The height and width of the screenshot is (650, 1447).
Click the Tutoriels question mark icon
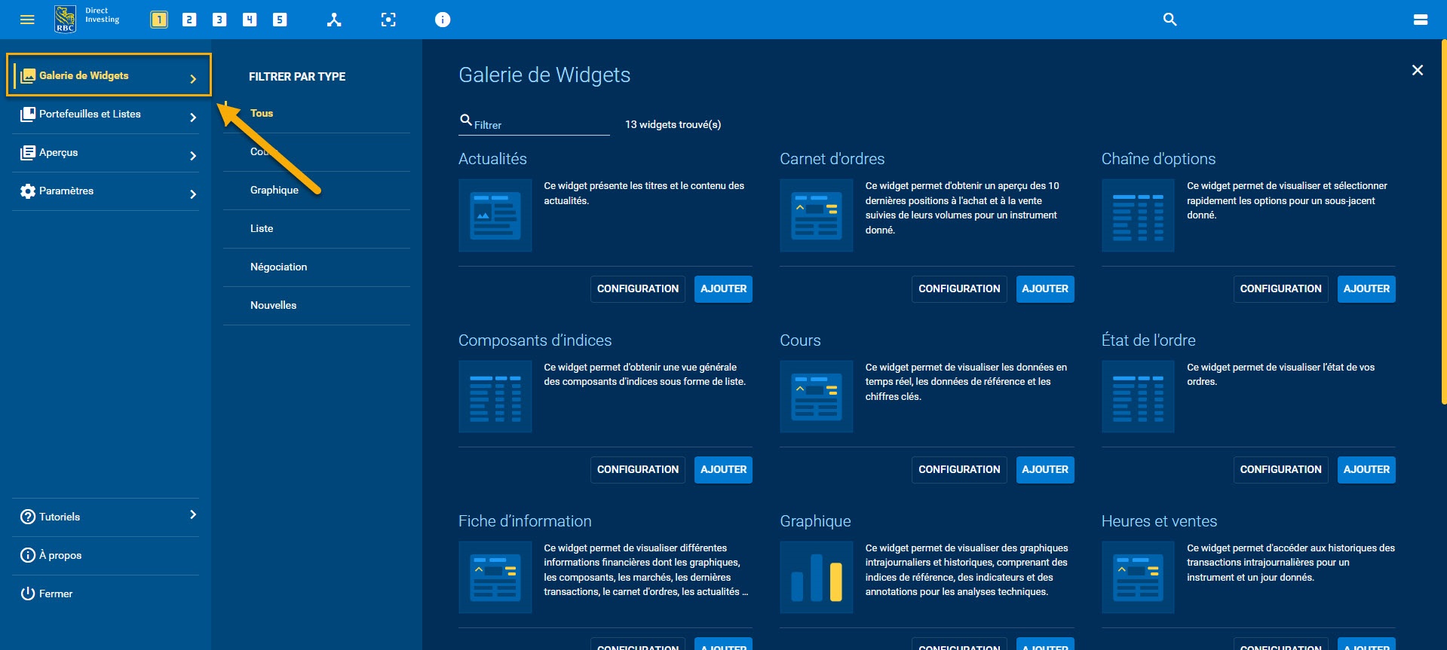pyautogui.click(x=28, y=517)
